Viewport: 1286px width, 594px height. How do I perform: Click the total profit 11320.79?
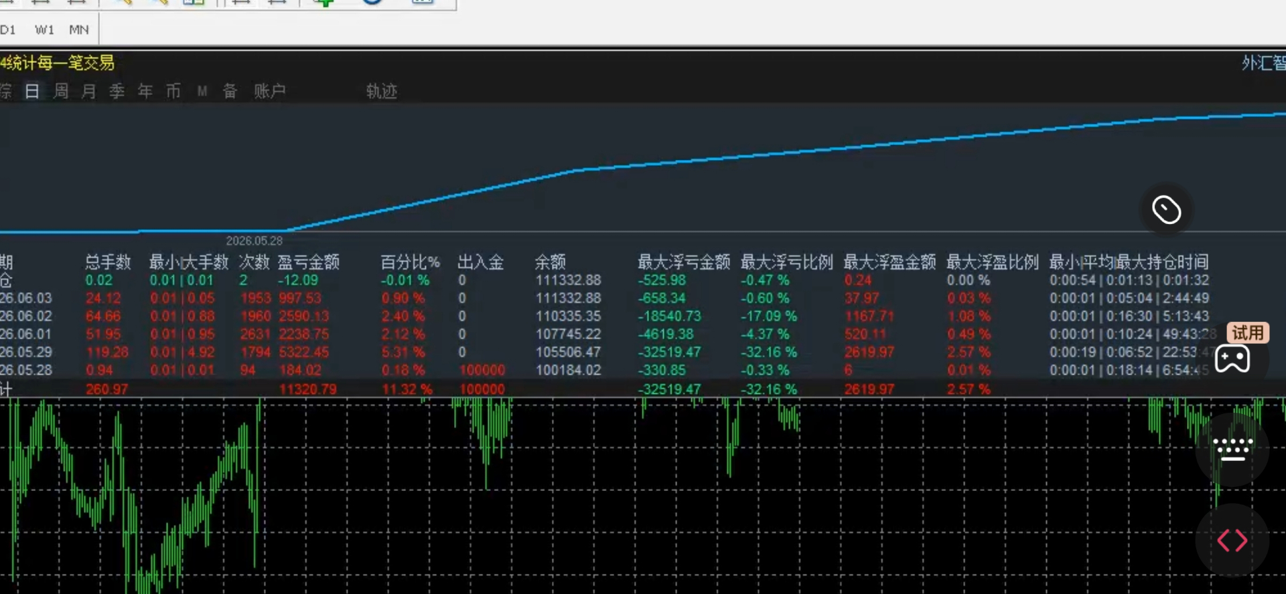307,389
